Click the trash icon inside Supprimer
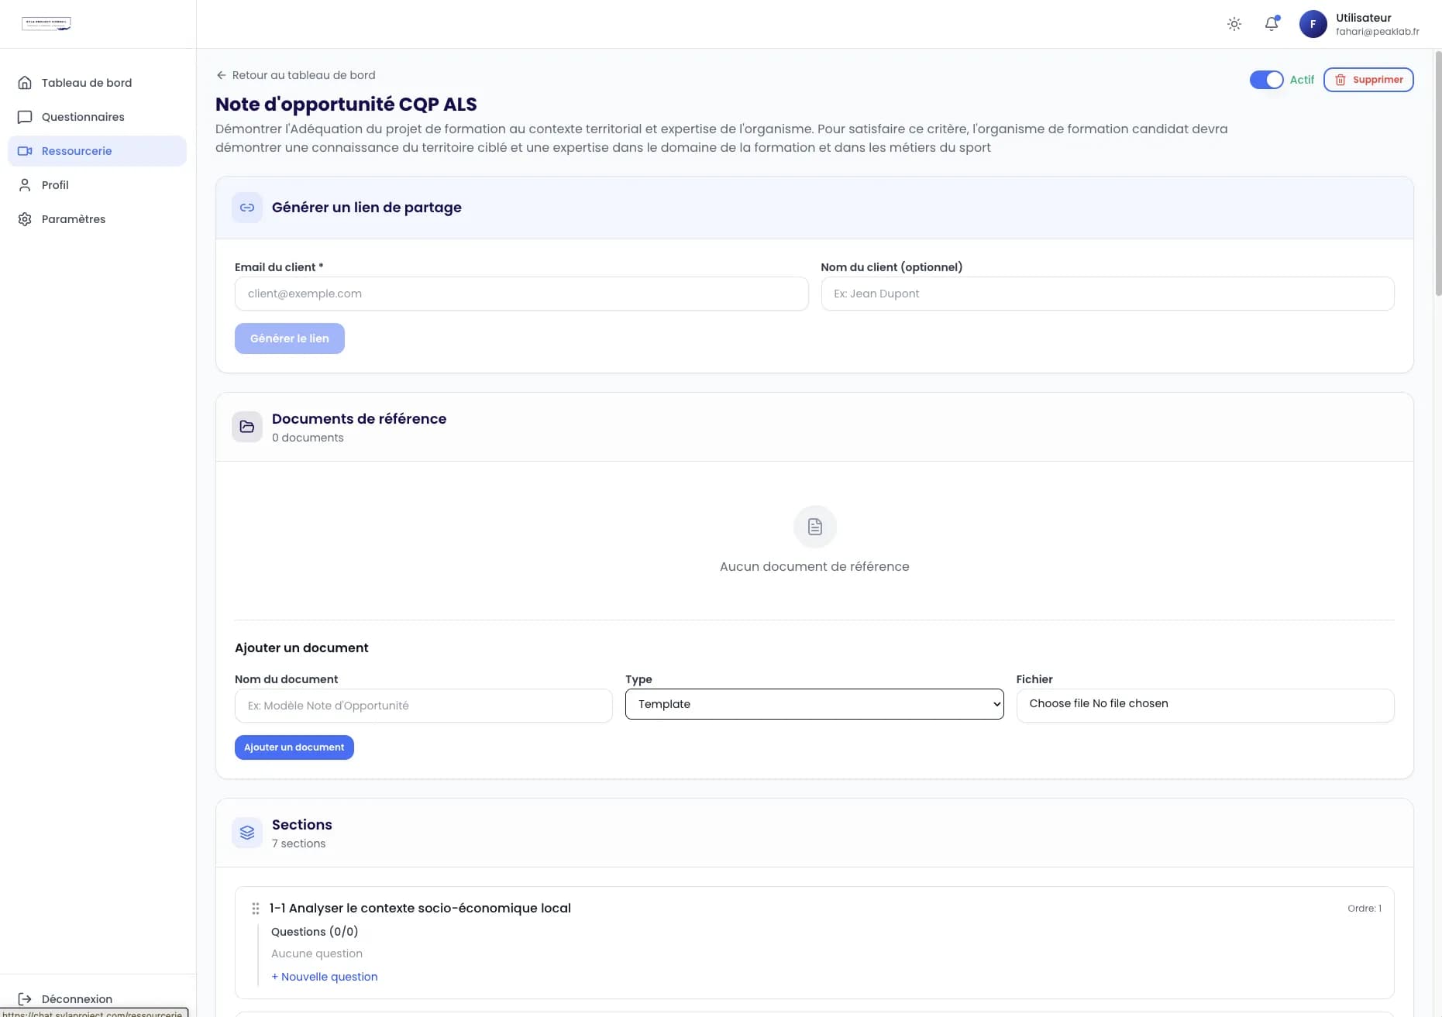 [x=1340, y=79]
